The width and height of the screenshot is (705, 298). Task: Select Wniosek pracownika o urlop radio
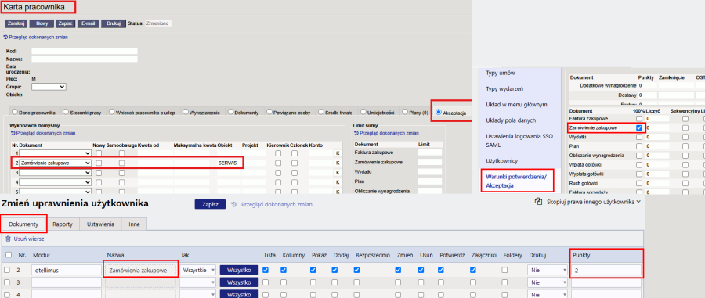tap(111, 112)
